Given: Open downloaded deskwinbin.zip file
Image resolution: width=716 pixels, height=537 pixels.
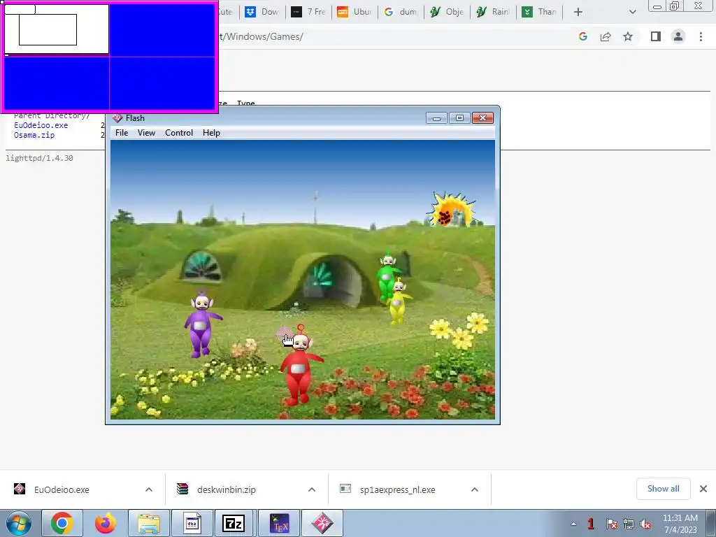Looking at the screenshot, I should (226, 489).
